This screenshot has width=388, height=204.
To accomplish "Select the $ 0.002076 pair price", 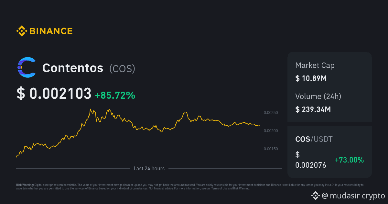I will (311, 160).
